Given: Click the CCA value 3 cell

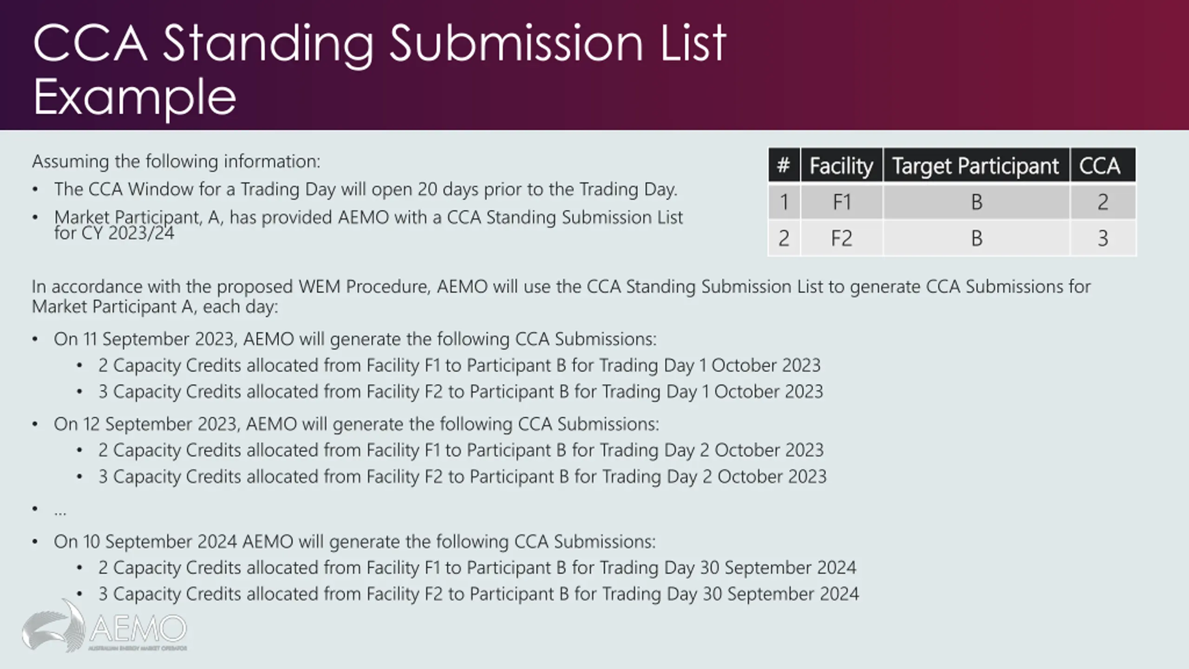Looking at the screenshot, I should (1103, 238).
